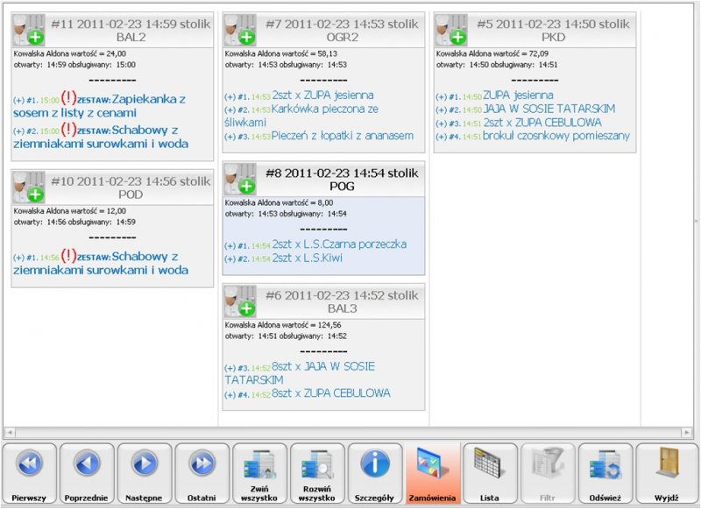This screenshot has width=701, height=509.
Task: Switch to Lista view
Action: (x=491, y=474)
